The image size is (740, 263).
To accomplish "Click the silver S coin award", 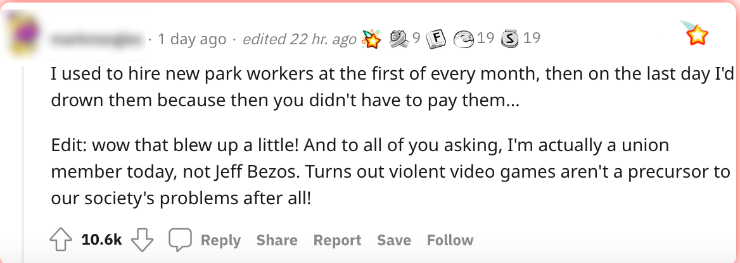I will point(509,39).
